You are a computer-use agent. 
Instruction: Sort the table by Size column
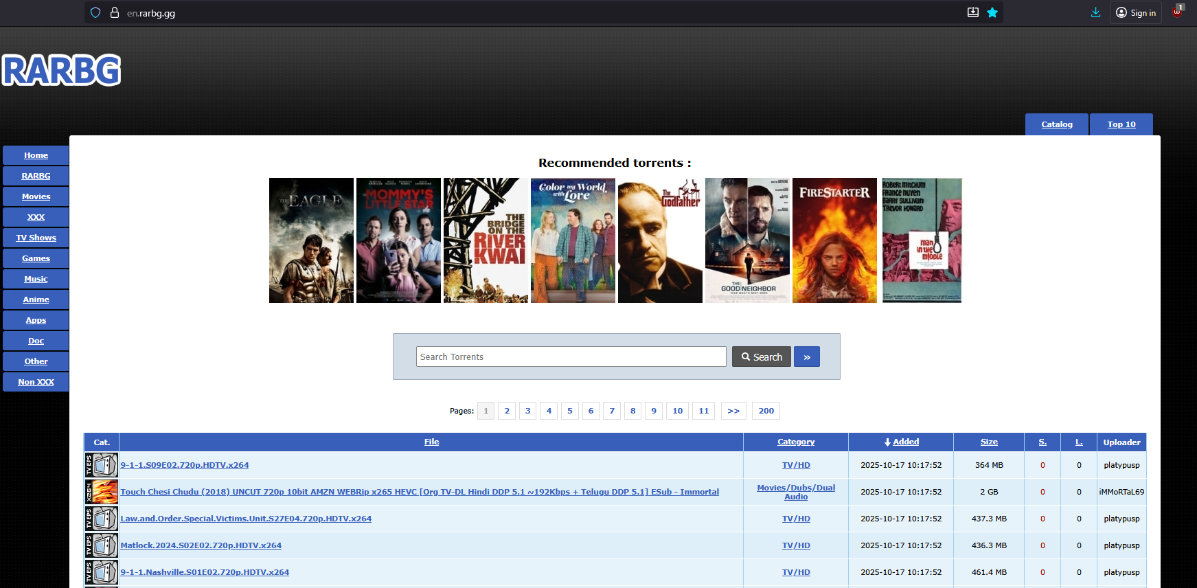coord(989,442)
